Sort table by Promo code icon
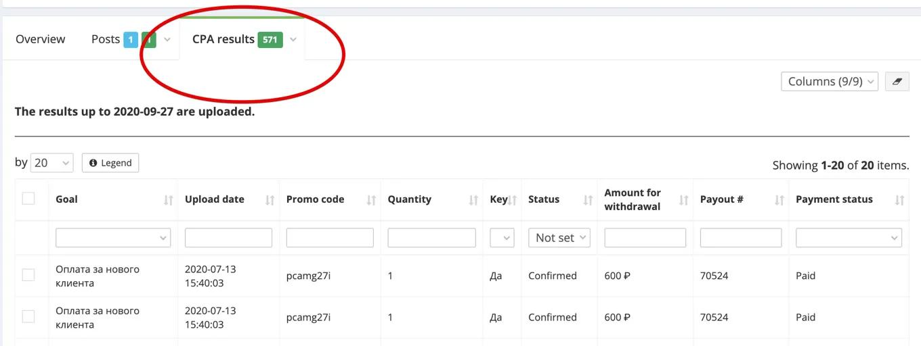 371,200
